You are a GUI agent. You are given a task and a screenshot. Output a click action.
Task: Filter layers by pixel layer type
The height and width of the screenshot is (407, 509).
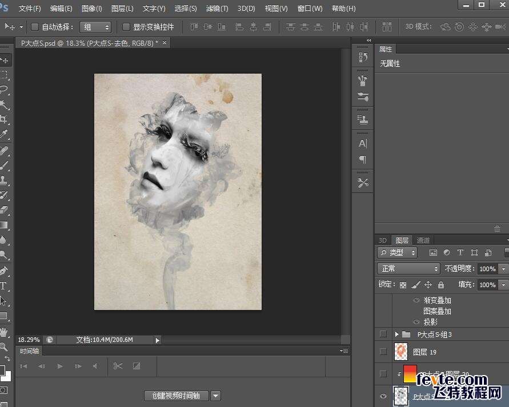pos(433,252)
